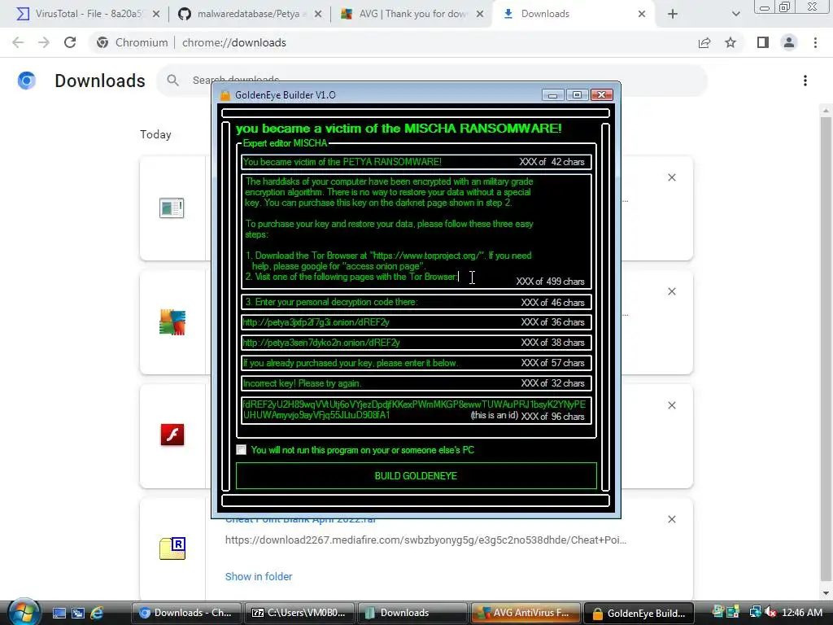Remove the AVG download entry from list
The height and width of the screenshot is (625, 833).
pyautogui.click(x=672, y=292)
